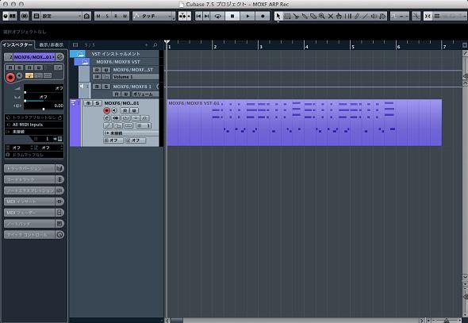Select the Play speaker tool
The height and width of the screenshot is (323, 468).
pos(374,16)
